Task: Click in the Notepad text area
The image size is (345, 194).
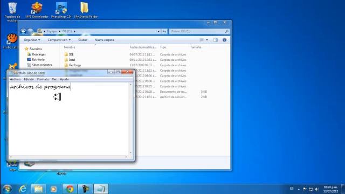Action: point(69,119)
